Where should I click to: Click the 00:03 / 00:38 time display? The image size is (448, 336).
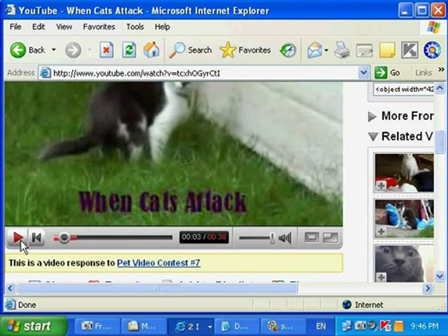pyautogui.click(x=204, y=237)
